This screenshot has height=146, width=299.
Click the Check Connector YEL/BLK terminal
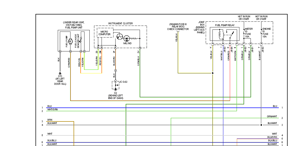pyautogui.click(x=178, y=32)
